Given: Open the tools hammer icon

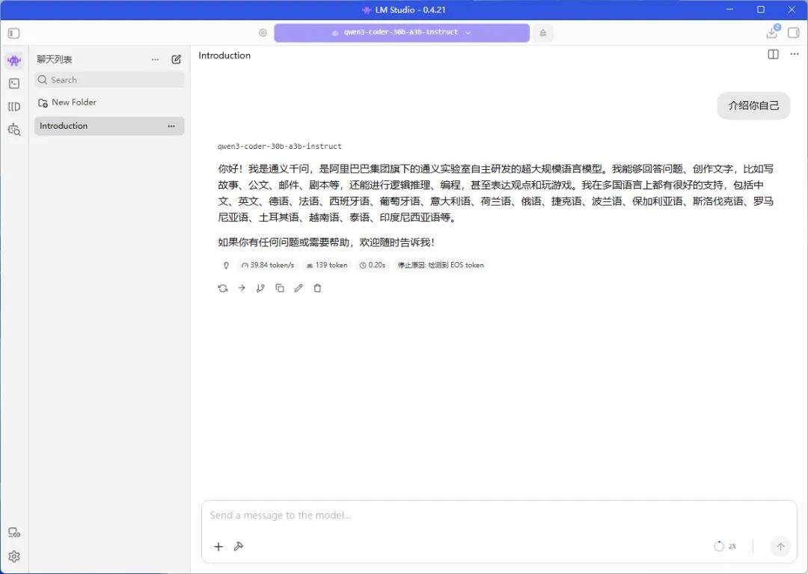Looking at the screenshot, I should click(x=238, y=547).
